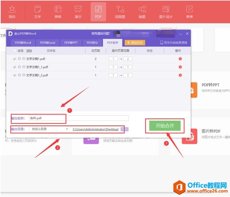The height and width of the screenshot is (197, 230).
Task: Switch to the PDF拆分 tab
Action: point(92,43)
